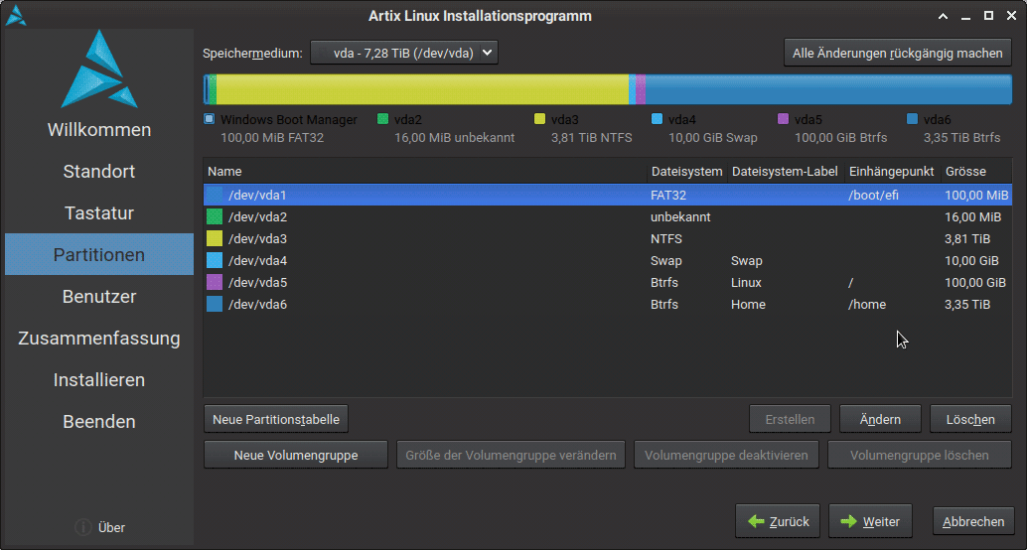Click the green back arrow on Zurück
The image size is (1027, 550).
(x=757, y=521)
